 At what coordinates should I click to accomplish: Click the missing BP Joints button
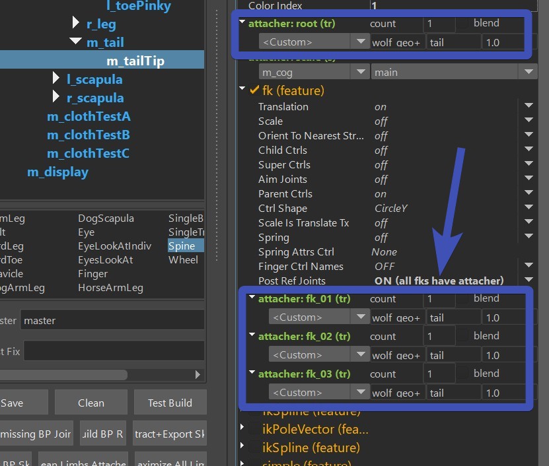(36, 434)
